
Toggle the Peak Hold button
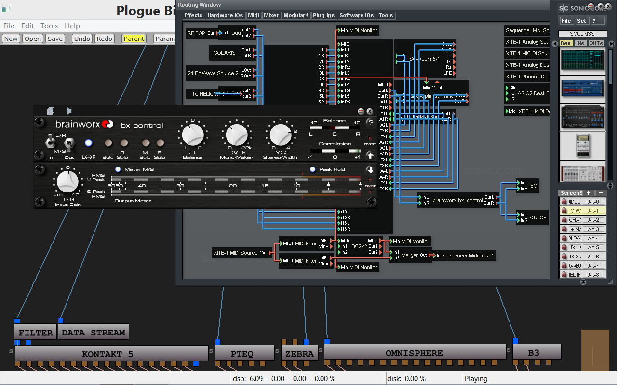pos(313,169)
